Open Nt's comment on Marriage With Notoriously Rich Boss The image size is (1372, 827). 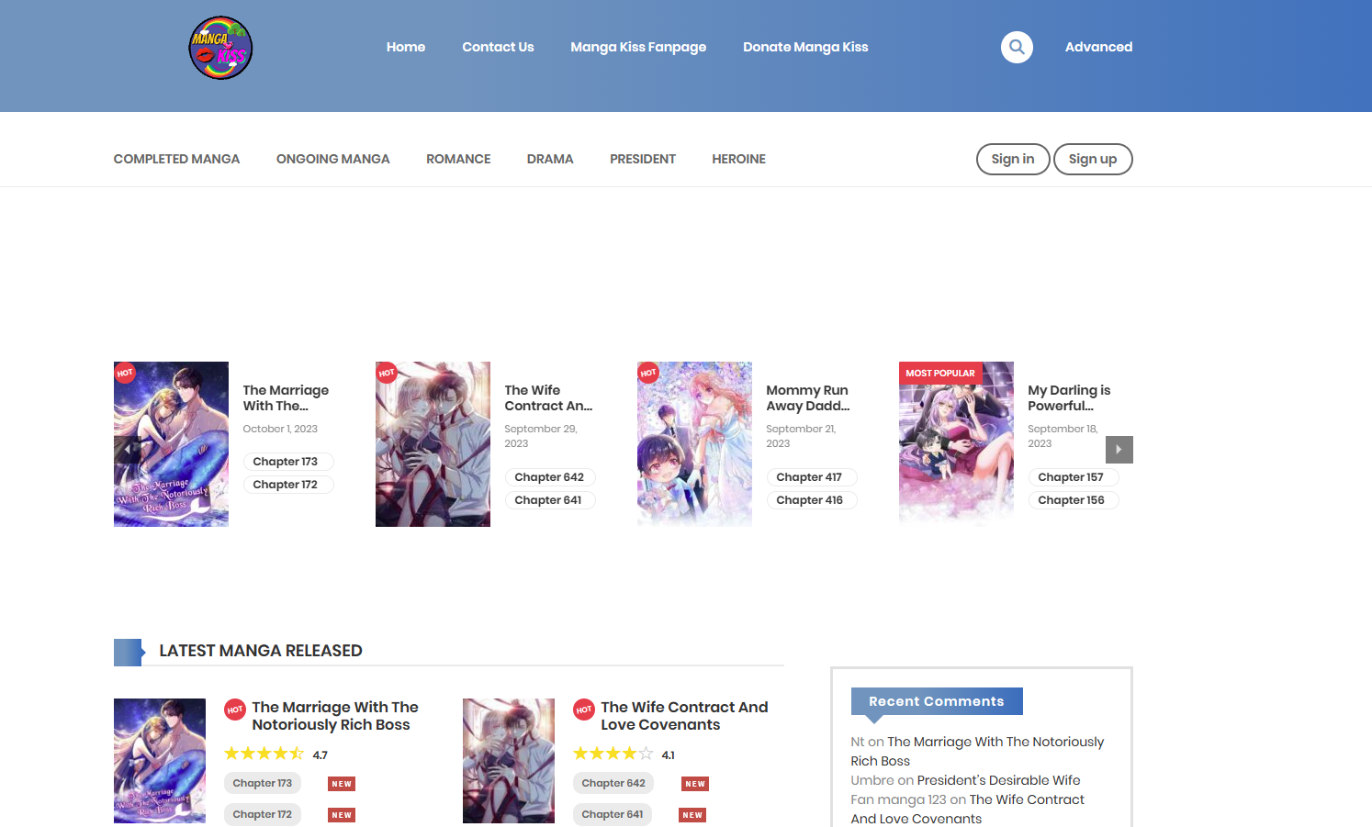pos(977,751)
